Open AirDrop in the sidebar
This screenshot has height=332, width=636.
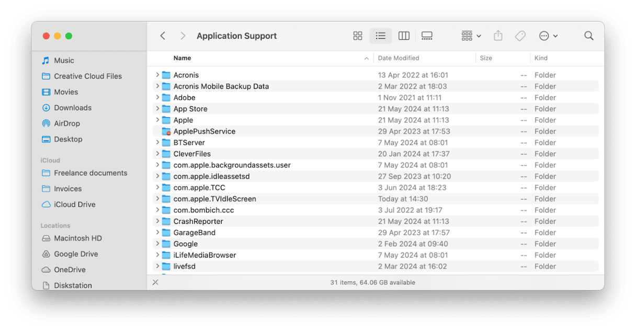pos(66,123)
